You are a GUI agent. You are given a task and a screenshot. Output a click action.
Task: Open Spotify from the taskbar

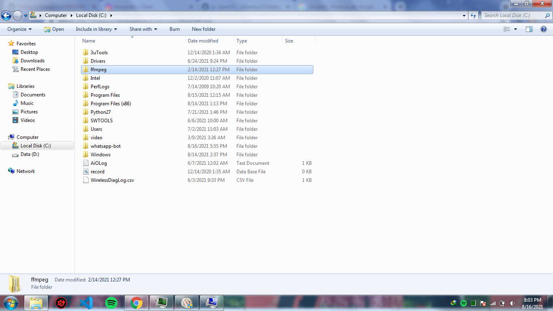tap(111, 302)
